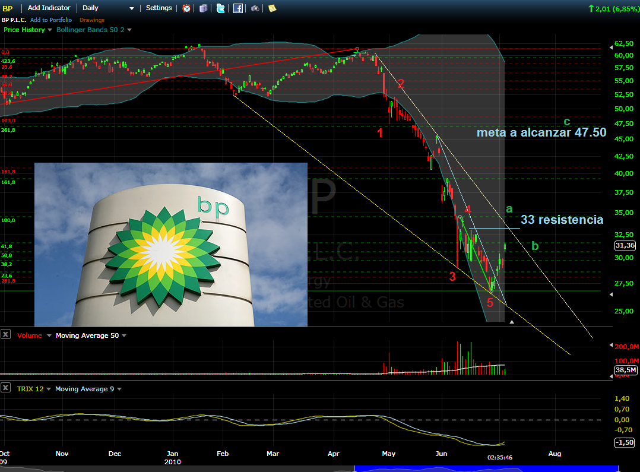
Task: Click the alarm clock alert icon
Action: 186,8
